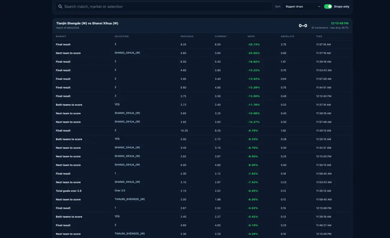This screenshot has width=390, height=238.
Task: Click the -8.00% move value
Action: coord(253,165)
